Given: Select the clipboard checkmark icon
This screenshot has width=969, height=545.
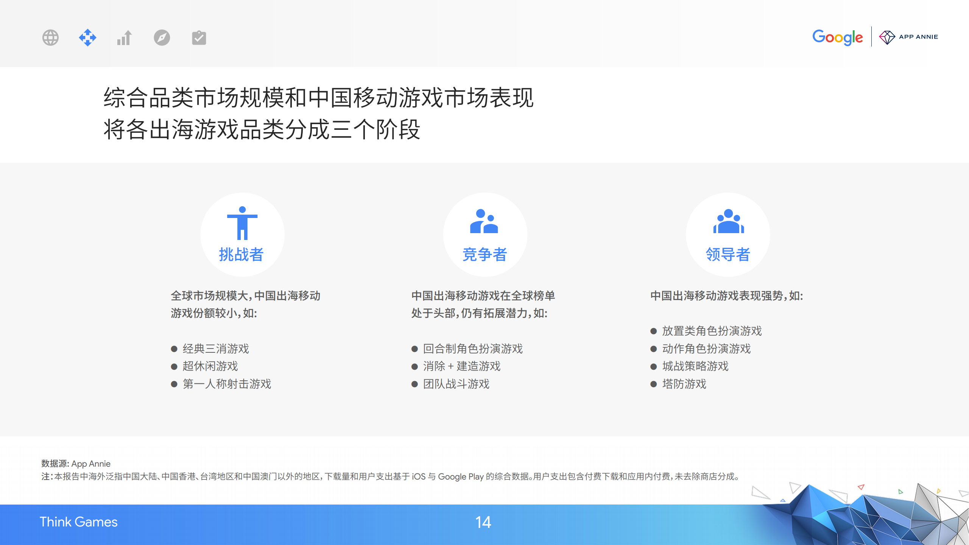Looking at the screenshot, I should click(199, 38).
